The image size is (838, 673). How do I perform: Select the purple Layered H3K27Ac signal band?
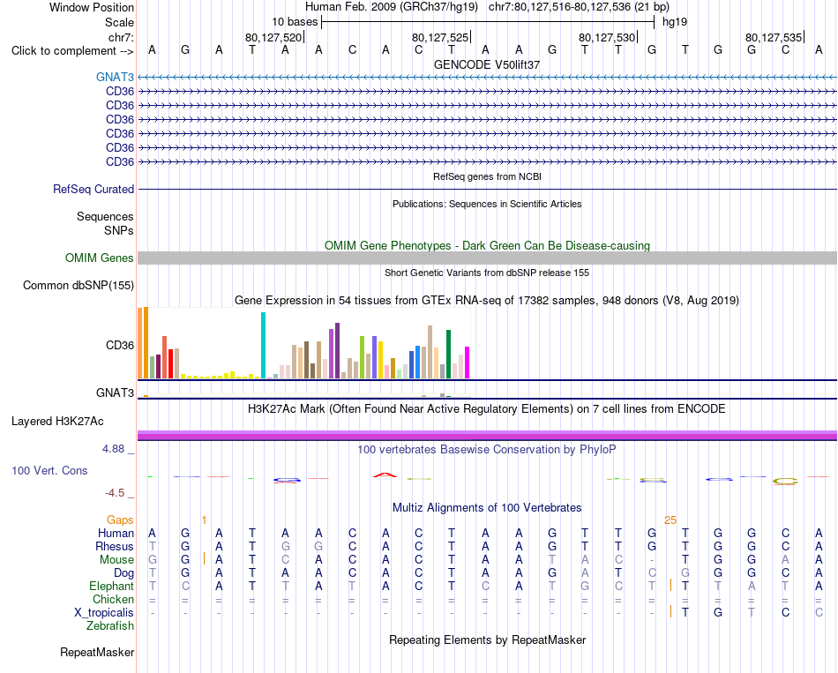[487, 436]
